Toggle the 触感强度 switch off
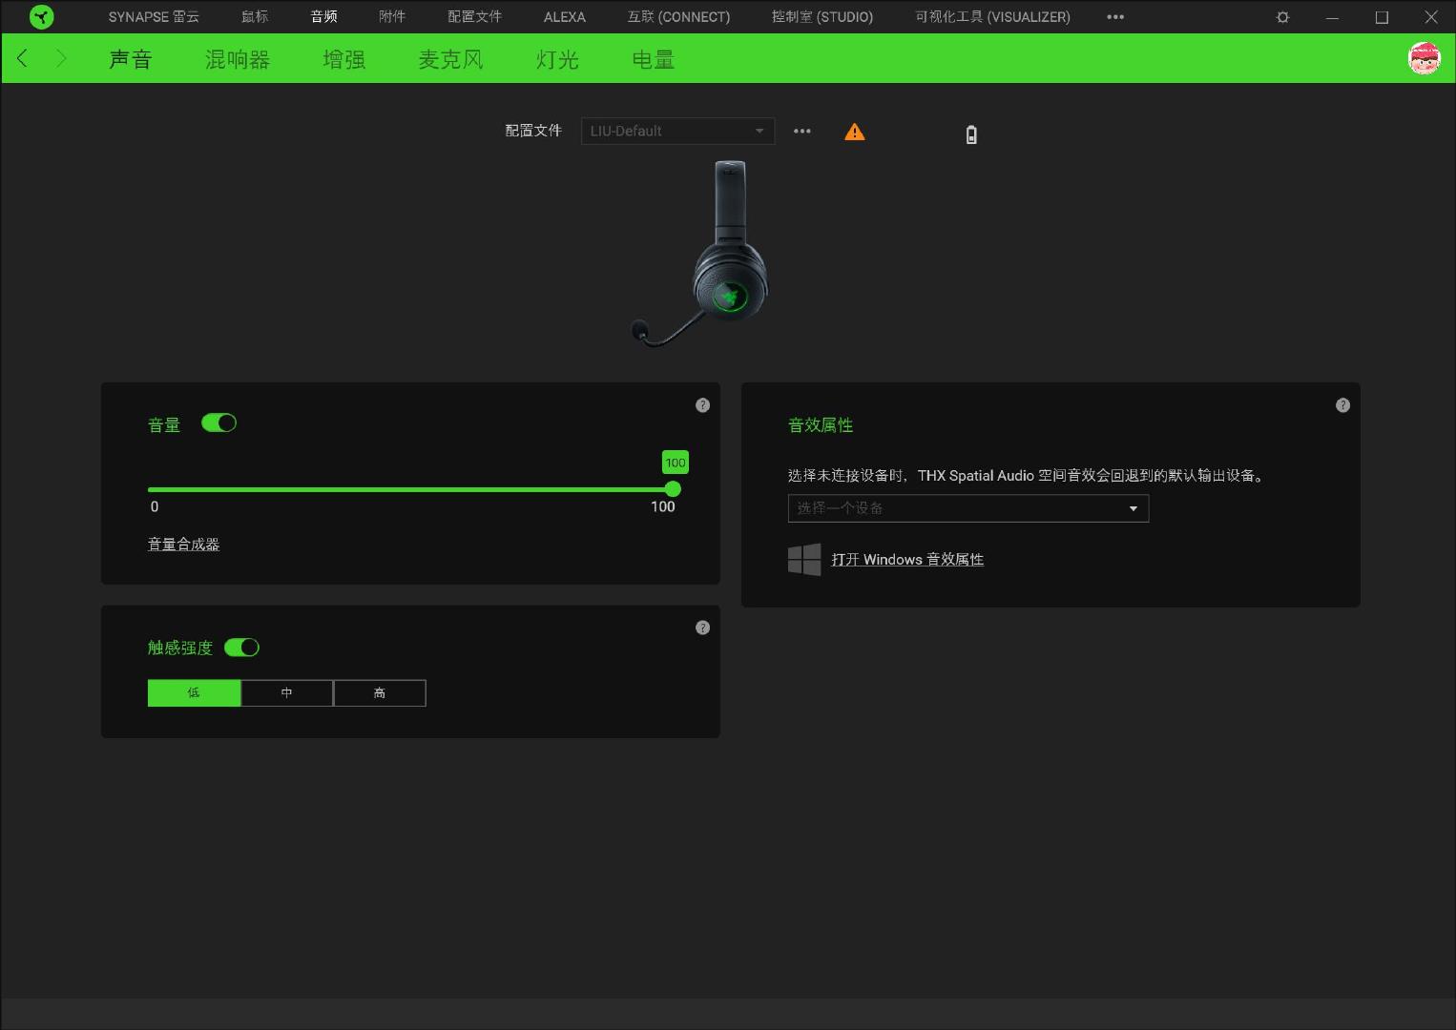The height and width of the screenshot is (1030, 1456). coord(241,648)
